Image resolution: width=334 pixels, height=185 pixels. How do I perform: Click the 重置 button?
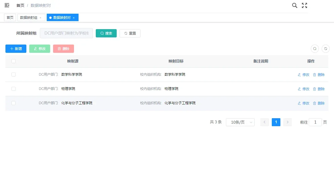click(x=130, y=33)
